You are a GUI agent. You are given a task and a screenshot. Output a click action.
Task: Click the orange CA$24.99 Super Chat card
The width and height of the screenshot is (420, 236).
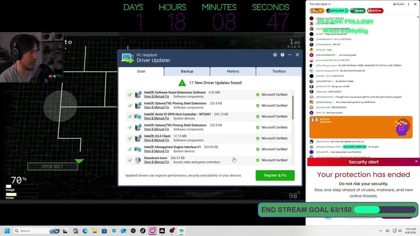coord(361,127)
